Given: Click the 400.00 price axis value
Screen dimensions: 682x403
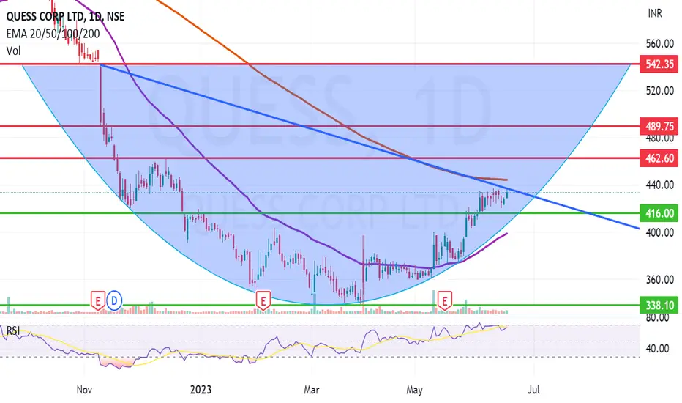Looking at the screenshot, I should click(660, 232).
